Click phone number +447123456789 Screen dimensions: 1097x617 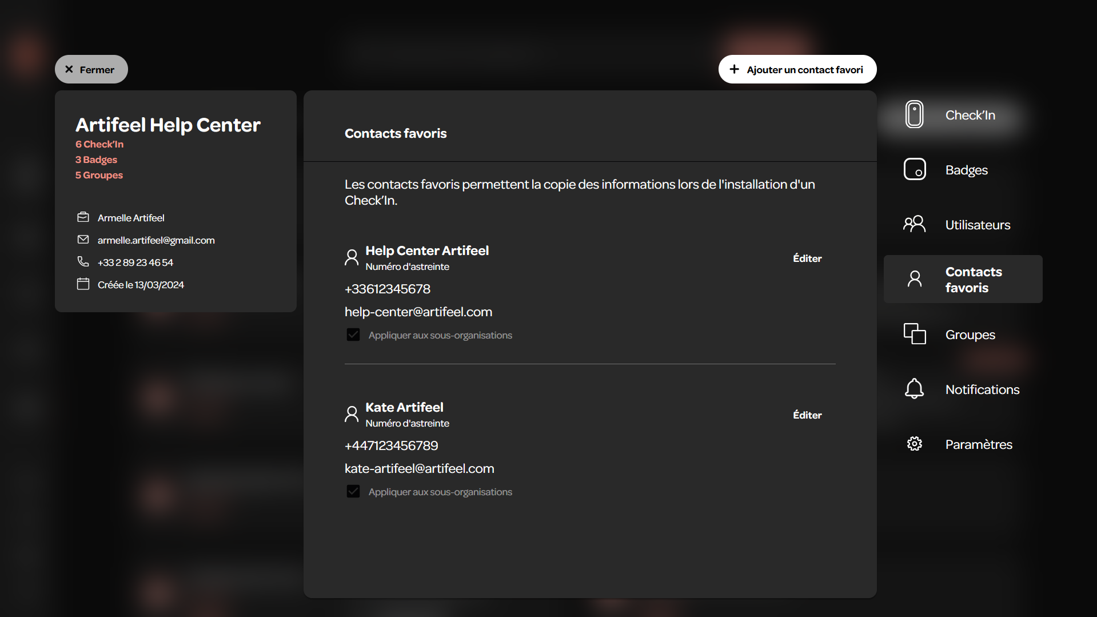[392, 445]
